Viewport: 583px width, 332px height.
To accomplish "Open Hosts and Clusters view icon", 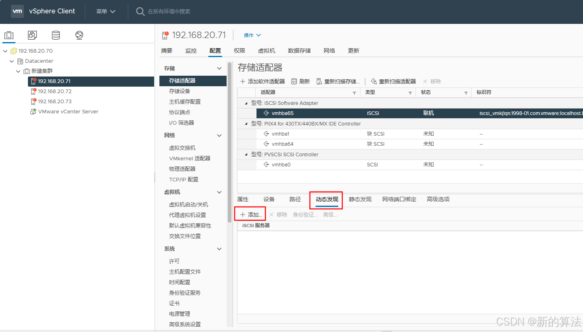I will click(9, 35).
